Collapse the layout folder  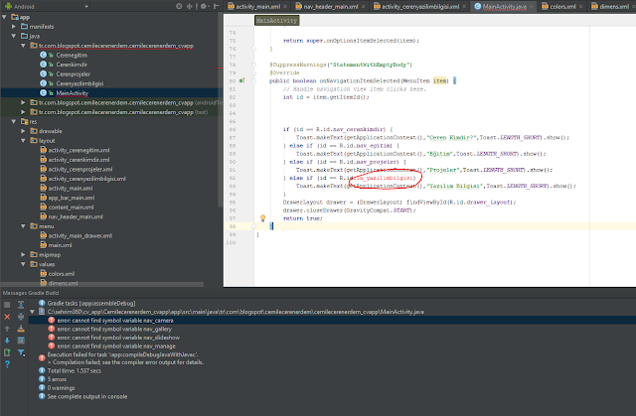[23, 141]
